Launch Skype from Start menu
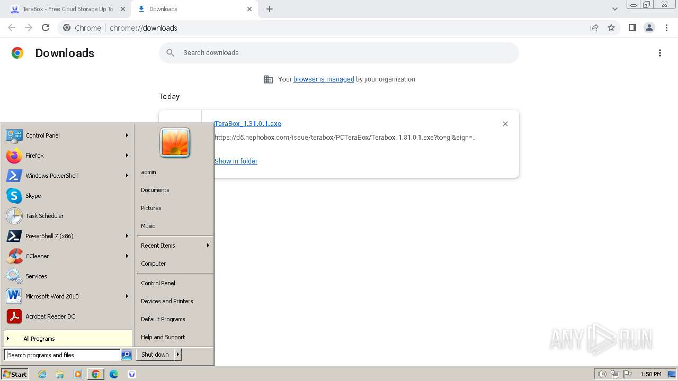The image size is (678, 381). [68, 196]
